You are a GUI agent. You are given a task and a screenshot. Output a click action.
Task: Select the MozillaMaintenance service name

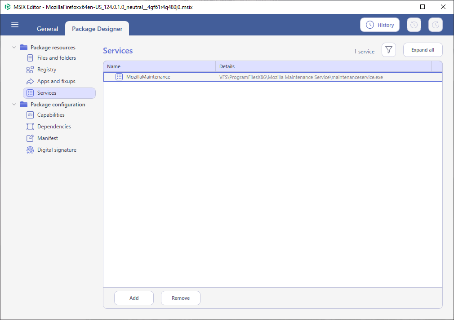(148, 77)
